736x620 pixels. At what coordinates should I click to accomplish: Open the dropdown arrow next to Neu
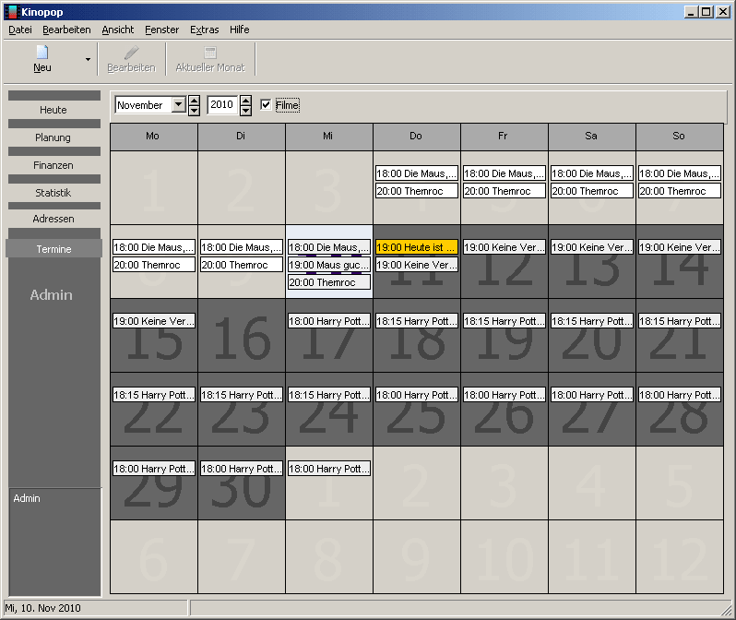(x=88, y=59)
